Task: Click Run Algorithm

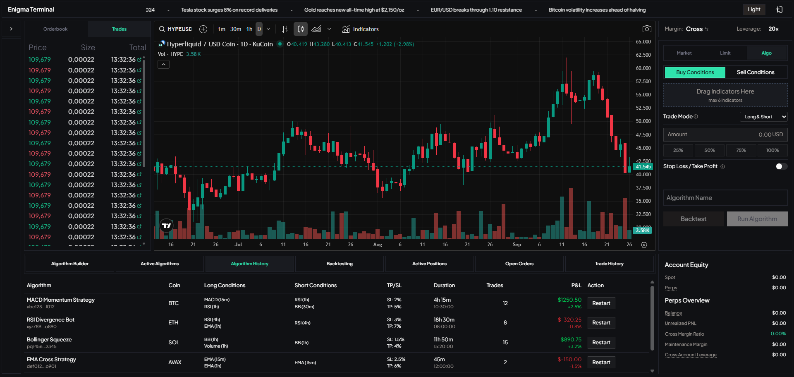Action: click(757, 219)
